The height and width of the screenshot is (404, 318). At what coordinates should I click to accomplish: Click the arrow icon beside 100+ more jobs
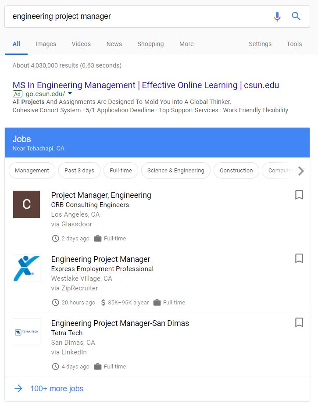(18, 389)
